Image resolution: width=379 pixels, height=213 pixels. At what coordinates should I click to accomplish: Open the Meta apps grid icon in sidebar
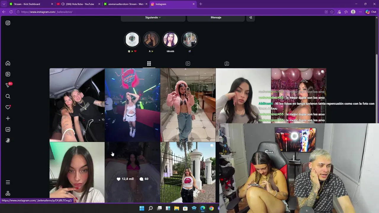click(8, 193)
